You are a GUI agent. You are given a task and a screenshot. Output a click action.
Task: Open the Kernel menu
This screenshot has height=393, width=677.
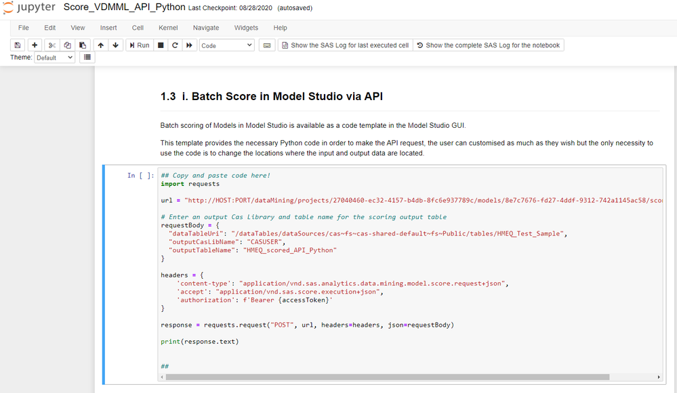(168, 28)
